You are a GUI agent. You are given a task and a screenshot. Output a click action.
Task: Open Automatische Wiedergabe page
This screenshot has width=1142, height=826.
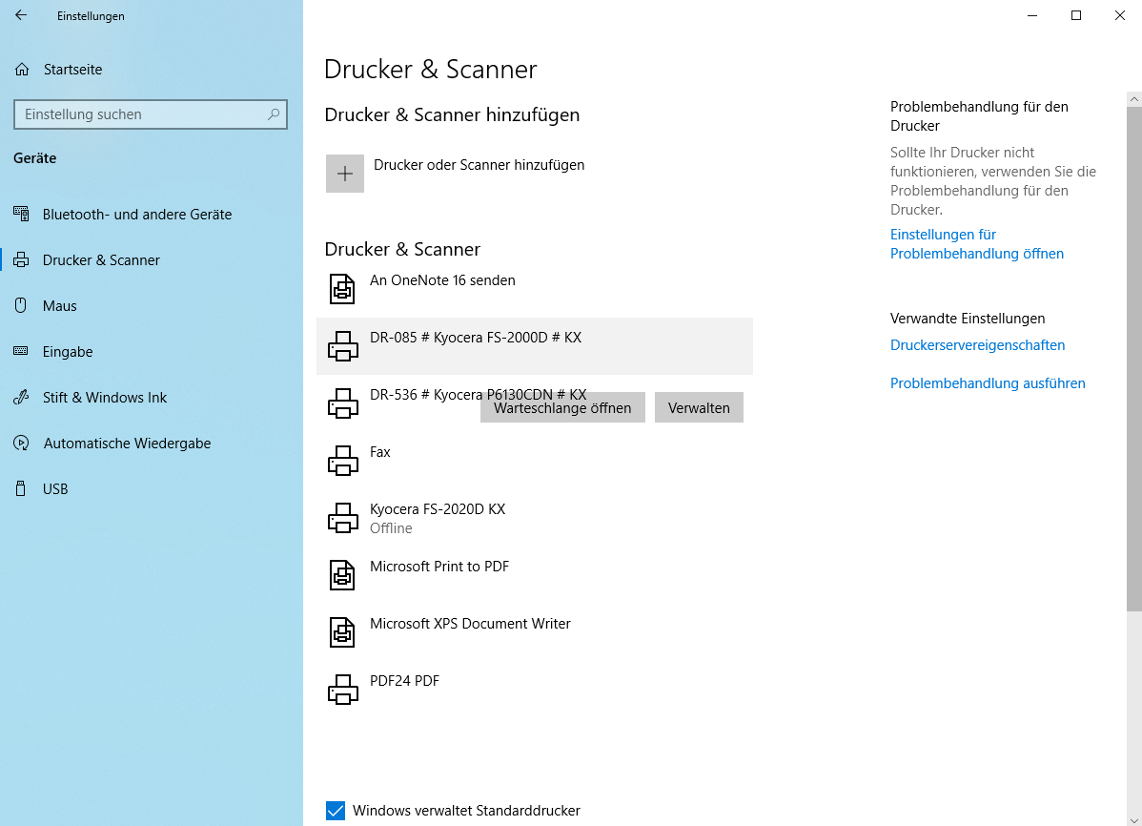(128, 444)
